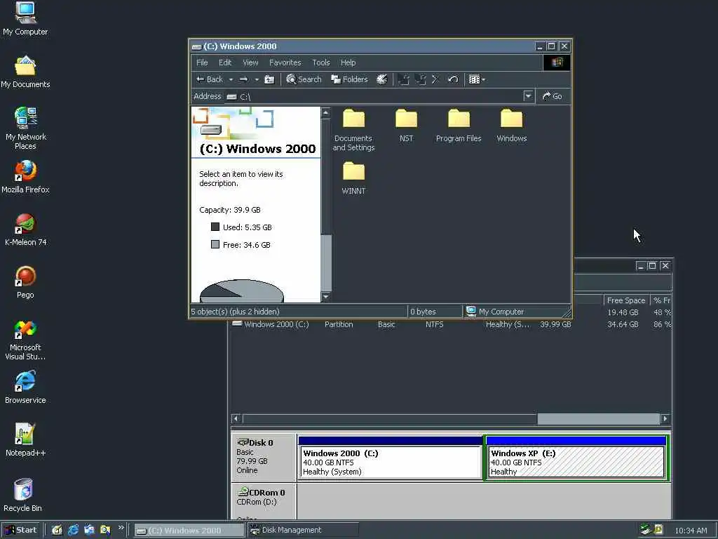Click the (C:) Windows 2000 taskbar button
The image size is (718, 539).
tap(189, 531)
